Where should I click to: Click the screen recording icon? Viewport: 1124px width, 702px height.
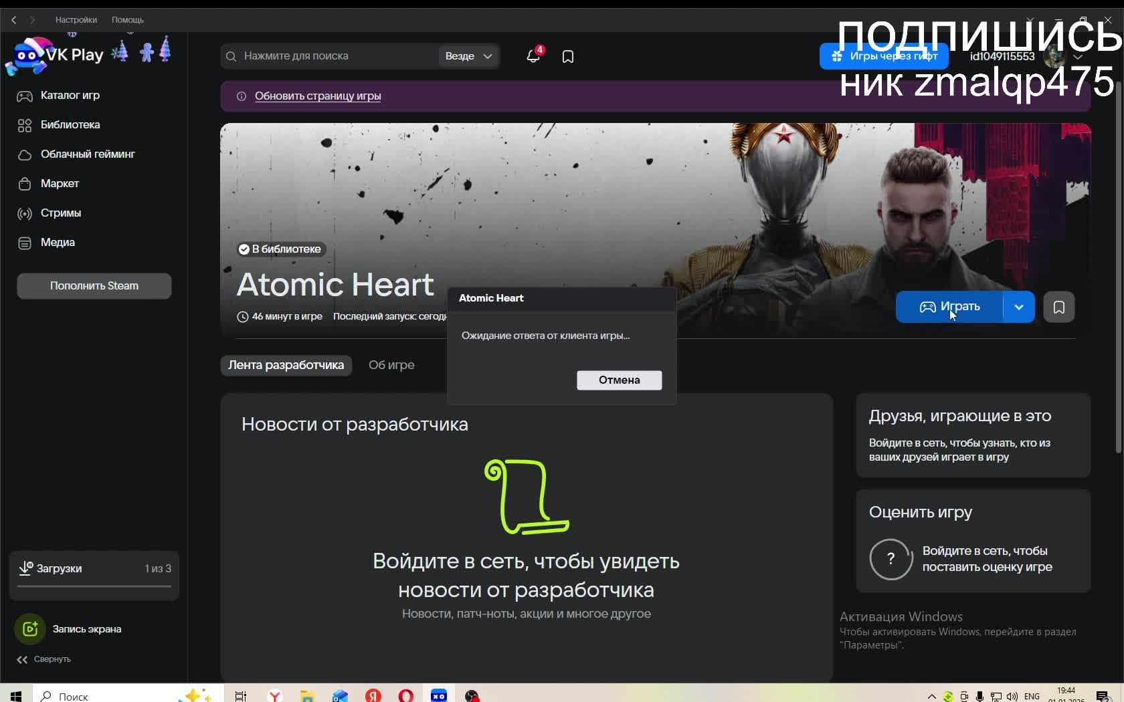pyautogui.click(x=30, y=629)
